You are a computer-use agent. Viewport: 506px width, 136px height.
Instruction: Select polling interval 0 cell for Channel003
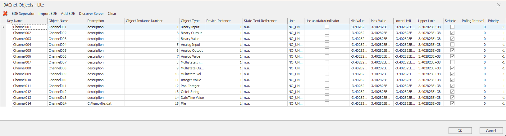pyautogui.click(x=474, y=39)
